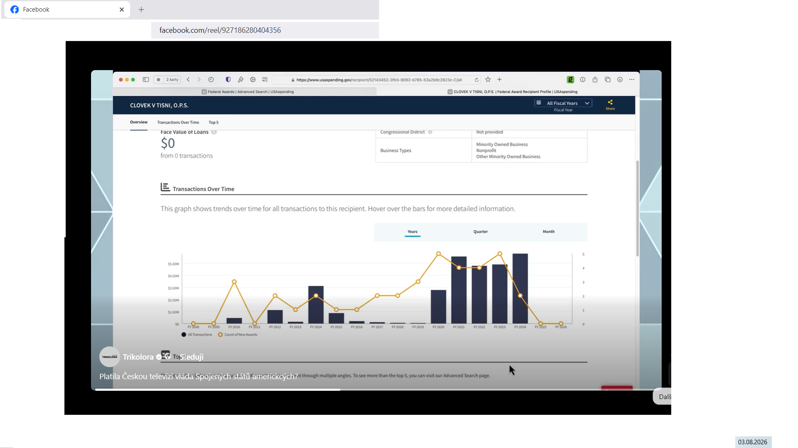The height and width of the screenshot is (448, 798).
Task: Select the Overview section tab
Action: (x=139, y=122)
